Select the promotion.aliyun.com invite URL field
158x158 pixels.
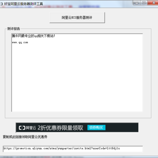(72, 148)
